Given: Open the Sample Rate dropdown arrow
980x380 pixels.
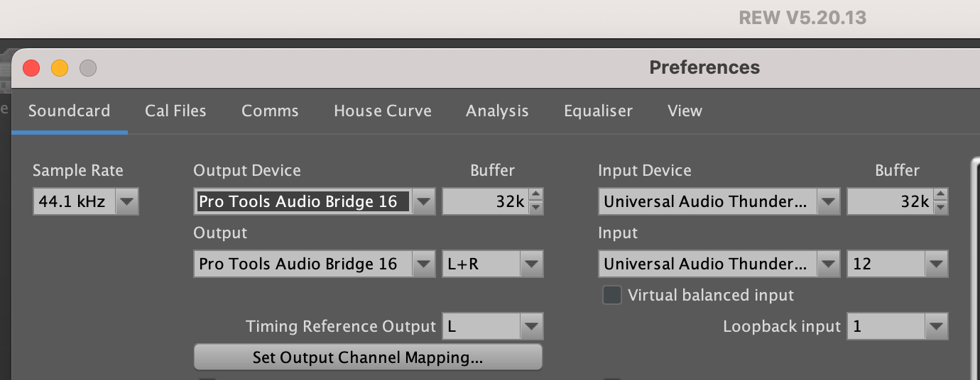Looking at the screenshot, I should pos(126,202).
